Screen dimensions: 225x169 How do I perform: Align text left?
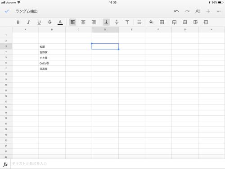point(72,22)
